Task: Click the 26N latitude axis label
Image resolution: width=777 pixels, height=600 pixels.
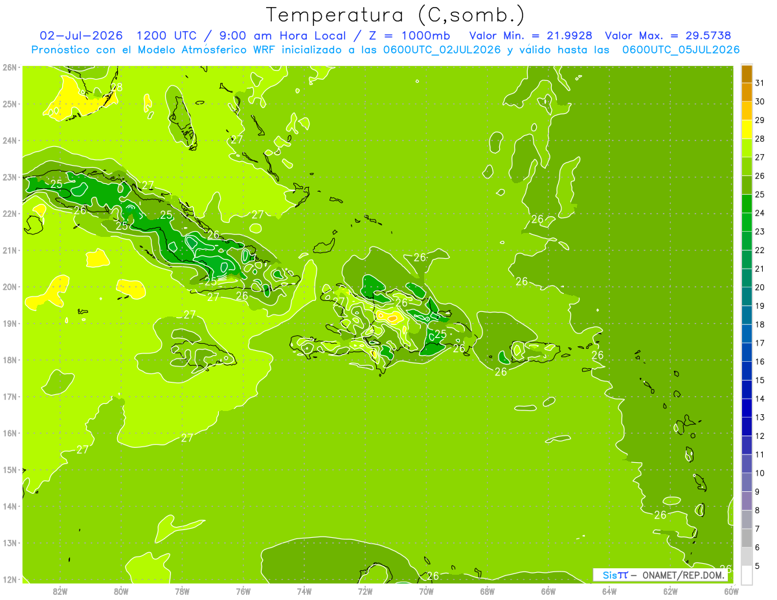Action: (x=10, y=67)
